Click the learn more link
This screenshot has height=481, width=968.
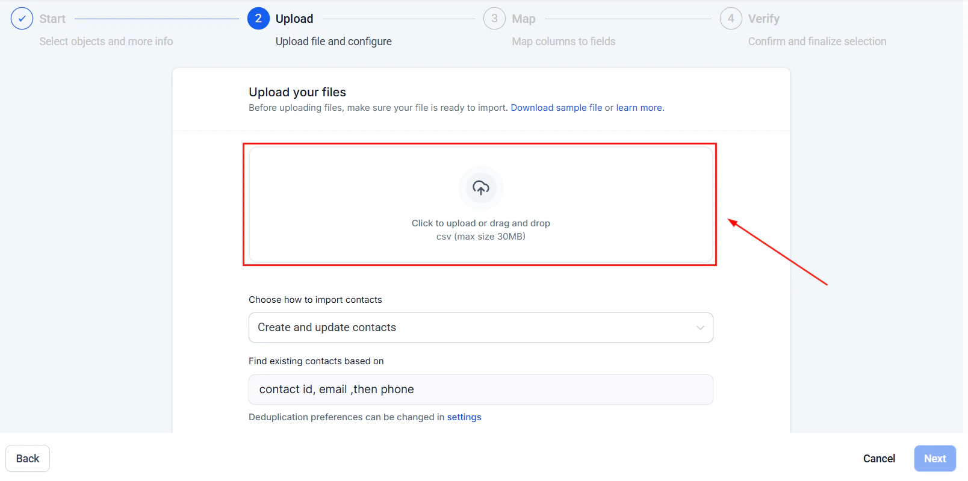(x=639, y=107)
